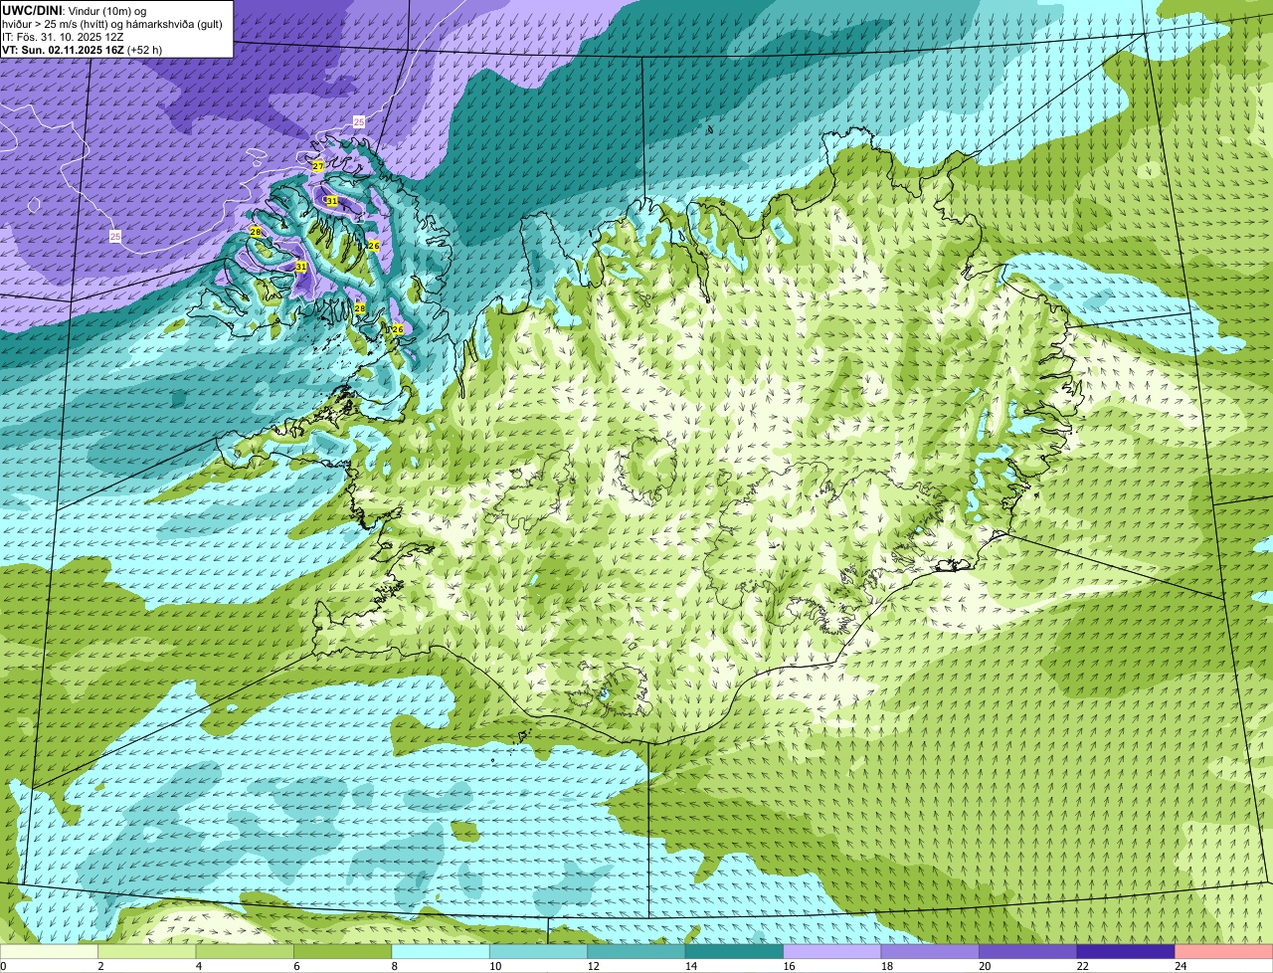1273x973 pixels.
Task: Click the 12–14 m/s teal legend swatch
Action: pos(636,951)
